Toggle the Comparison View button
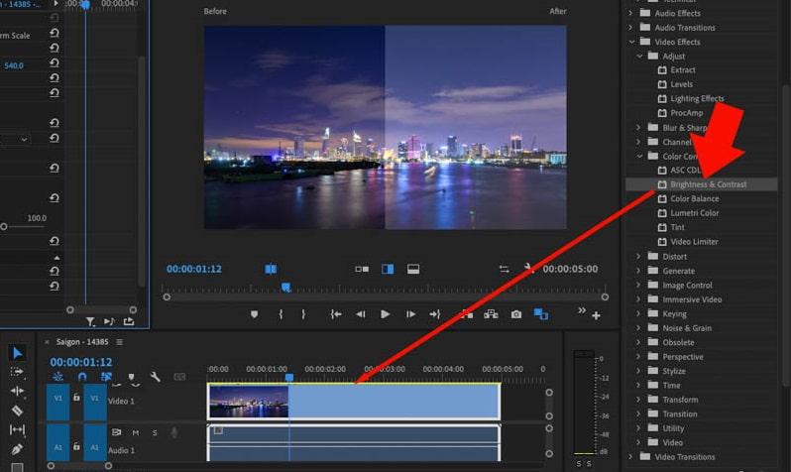This screenshot has width=791, height=472. coord(541,314)
